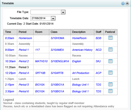Screen dimensions: 131x110
Task: Click the Timetable Date field showing 27/08/2014
Action: click(41, 18)
